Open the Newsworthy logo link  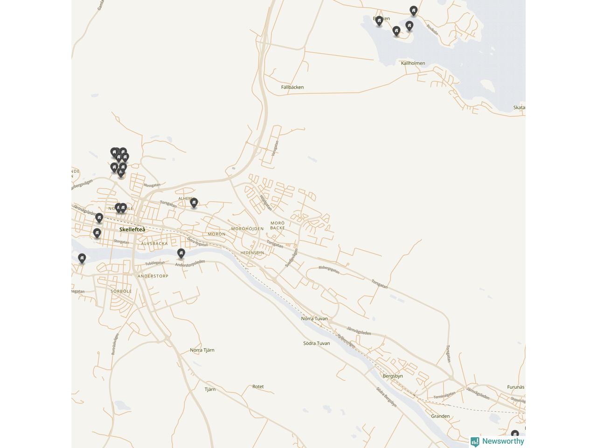(497, 441)
